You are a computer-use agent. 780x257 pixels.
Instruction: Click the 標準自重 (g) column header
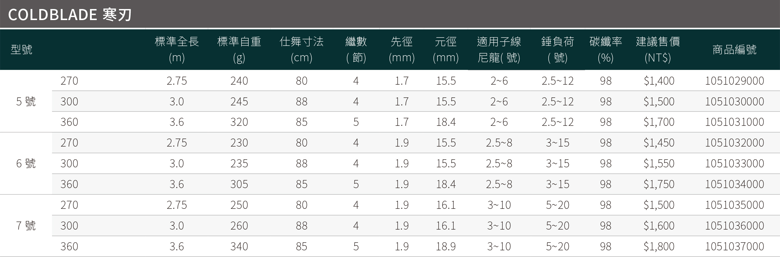[x=239, y=50]
